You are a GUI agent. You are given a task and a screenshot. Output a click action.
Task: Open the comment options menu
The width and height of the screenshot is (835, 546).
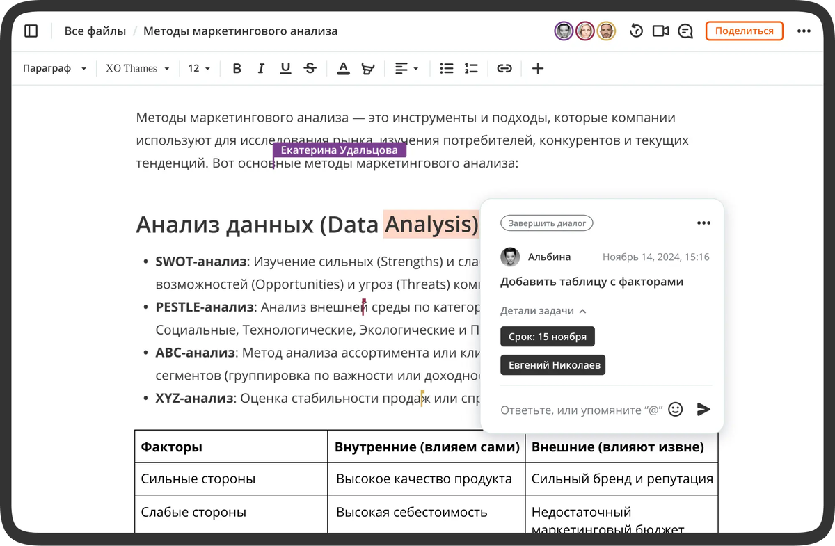(703, 223)
